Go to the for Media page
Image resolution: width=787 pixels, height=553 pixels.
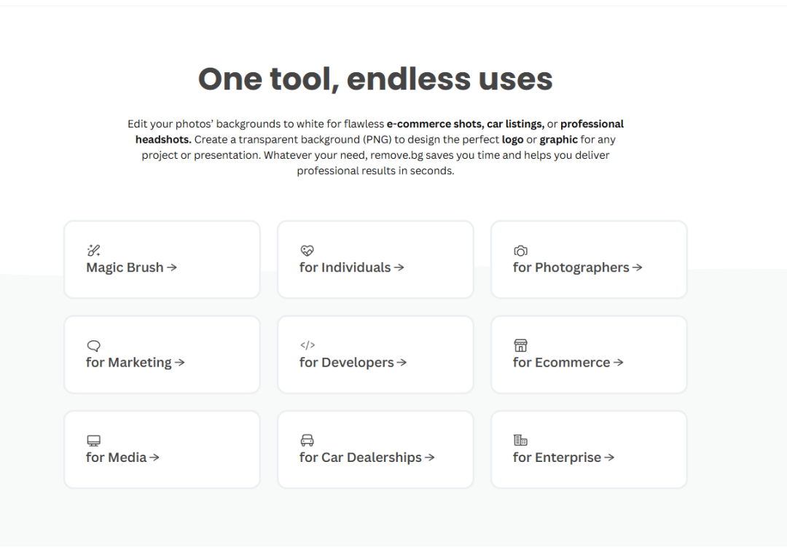pyautogui.click(x=117, y=458)
